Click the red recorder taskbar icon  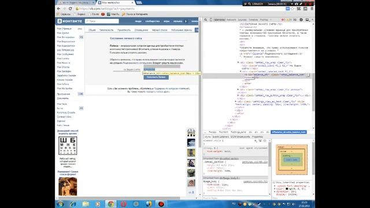(161, 204)
